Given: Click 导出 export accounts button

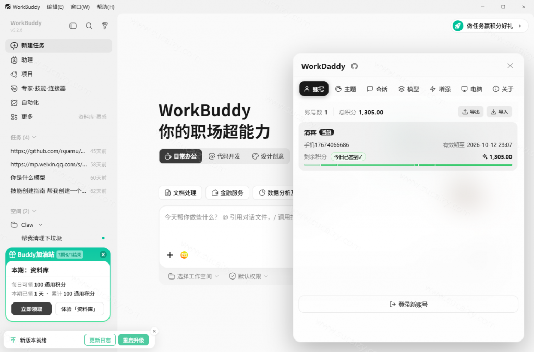Looking at the screenshot, I should pos(471,112).
